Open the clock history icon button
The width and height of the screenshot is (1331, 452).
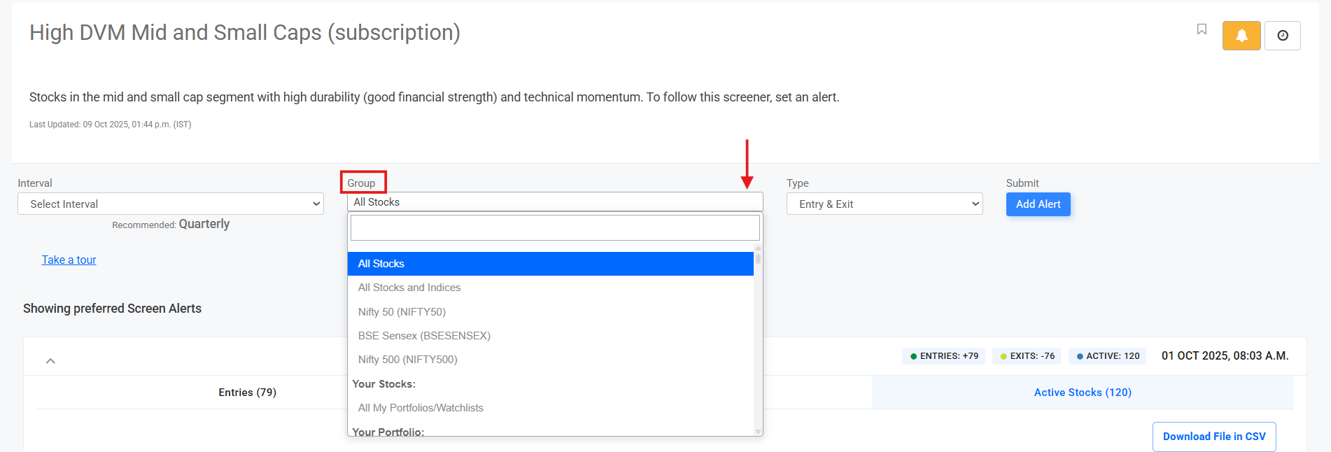point(1282,36)
